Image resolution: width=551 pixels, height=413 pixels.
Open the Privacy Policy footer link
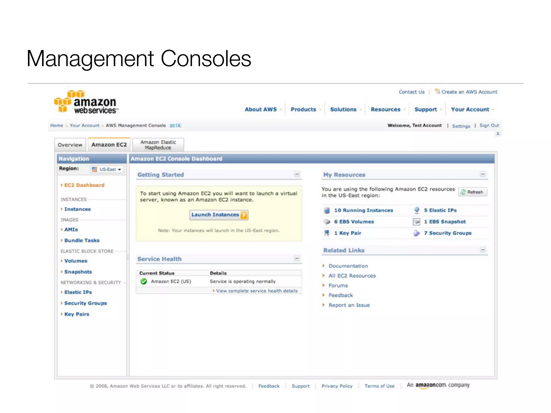[337, 386]
